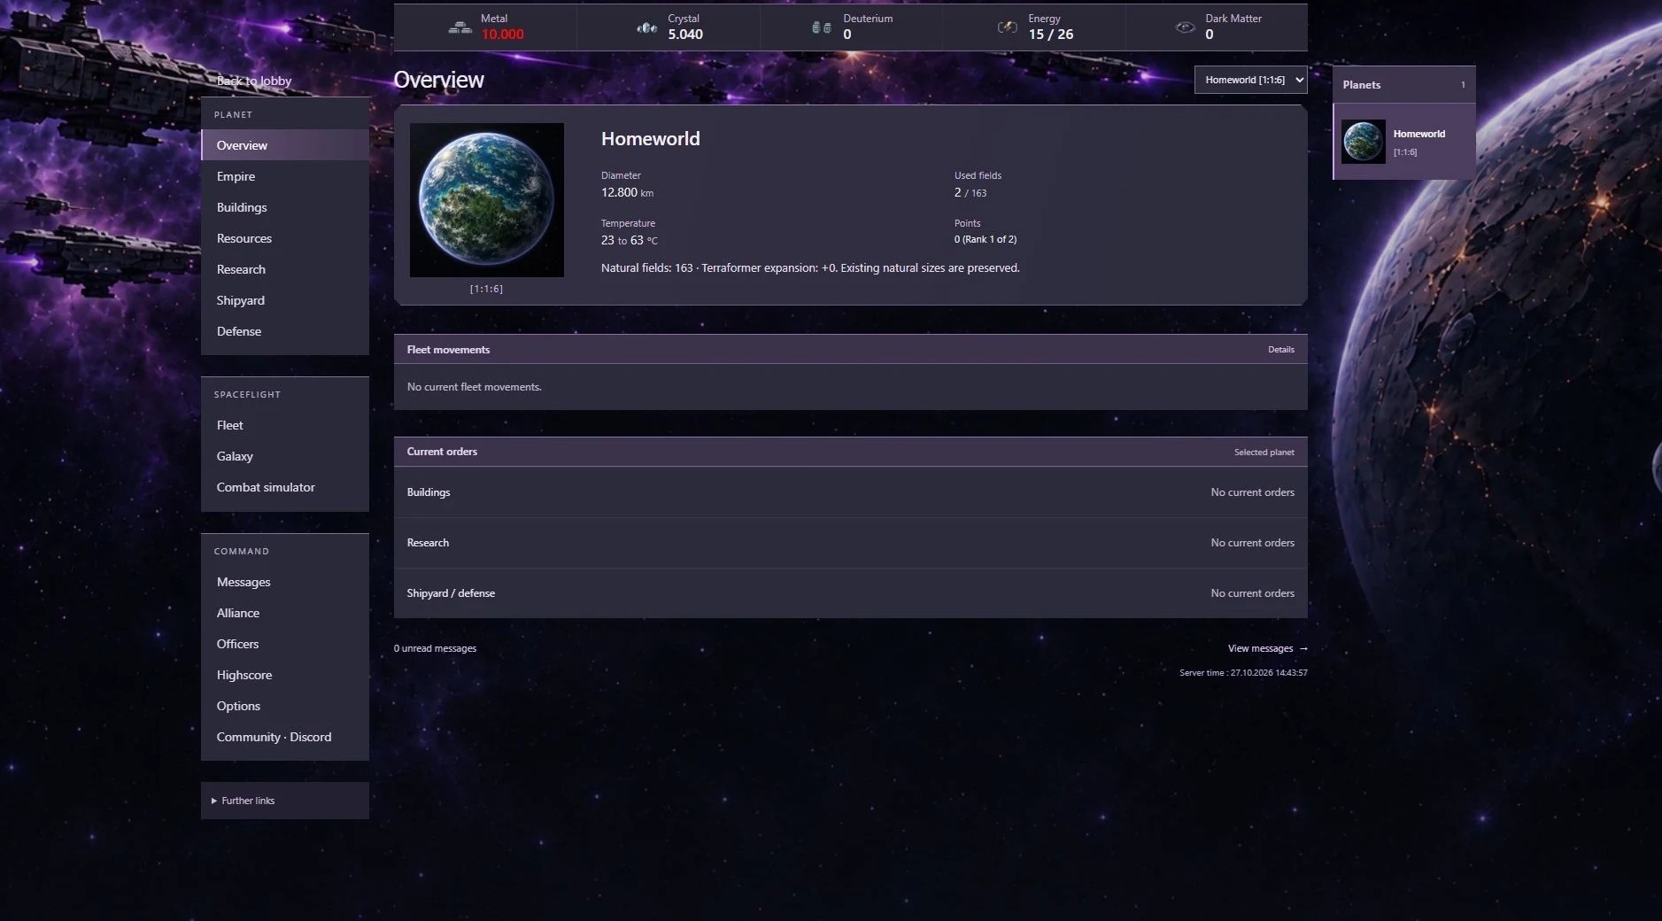Screen dimensions: 1662x921
Task: Click Research in the Current orders list
Action: [428, 543]
